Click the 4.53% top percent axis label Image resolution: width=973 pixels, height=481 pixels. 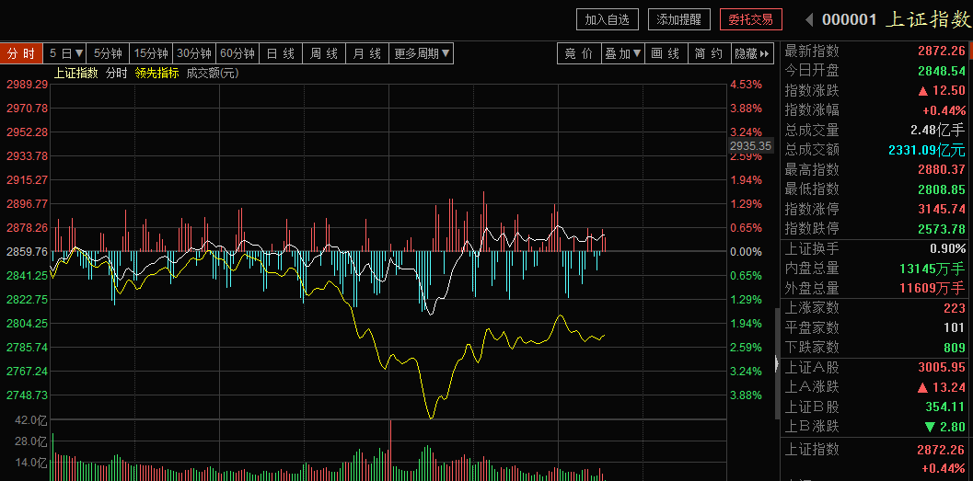coord(745,85)
